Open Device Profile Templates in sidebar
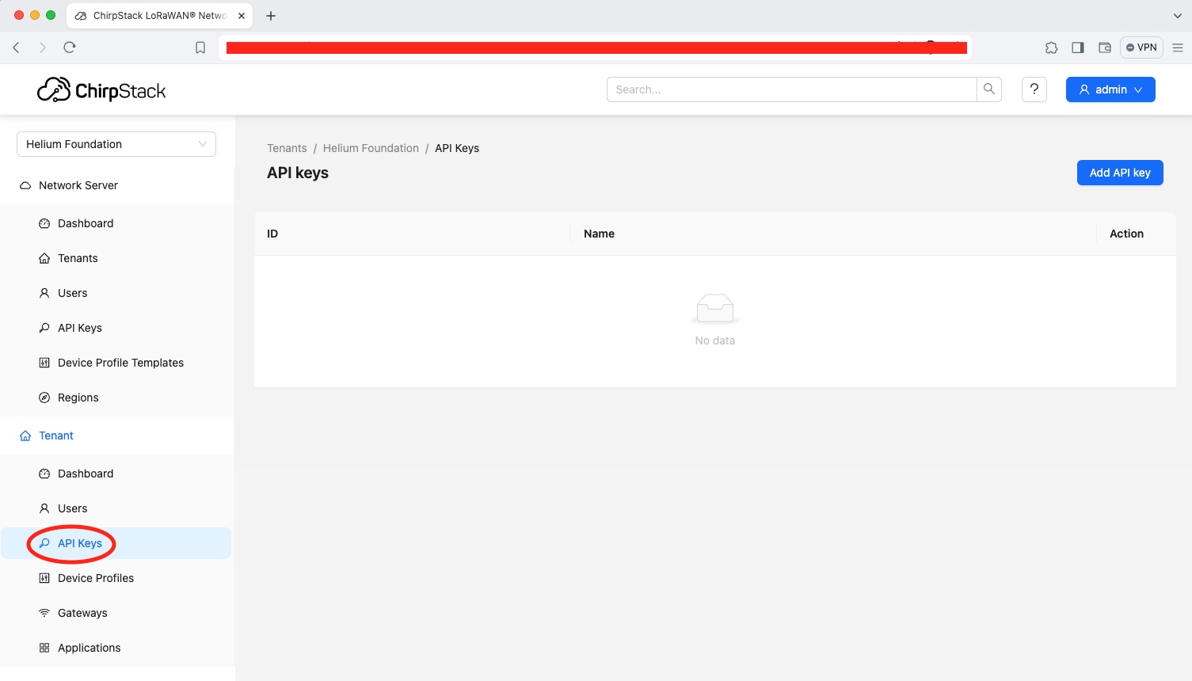1192x681 pixels. point(120,363)
